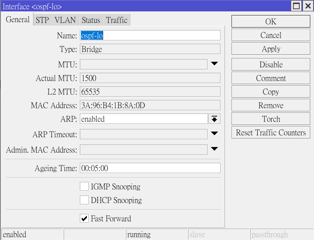Click the Ageing Time field
Screen dimensions: 314x240
click(150, 168)
